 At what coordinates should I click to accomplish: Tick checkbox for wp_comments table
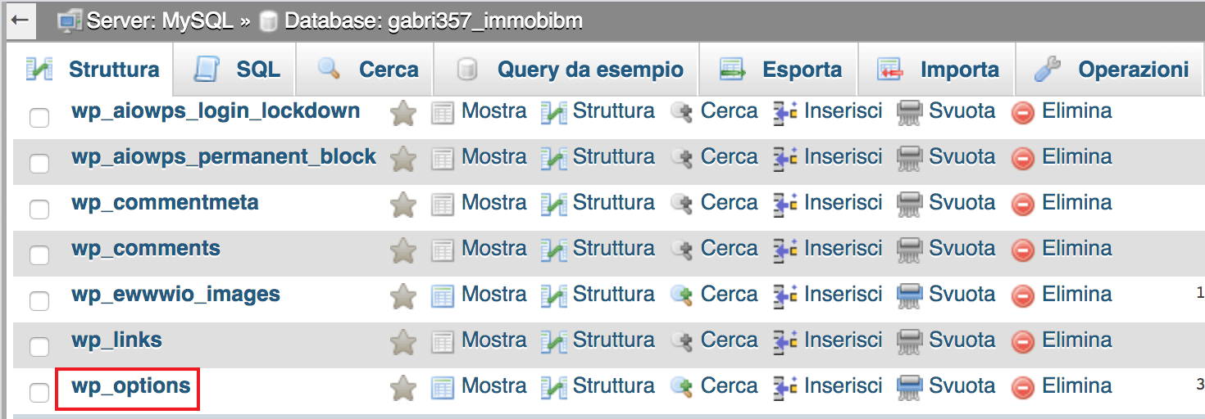39,255
